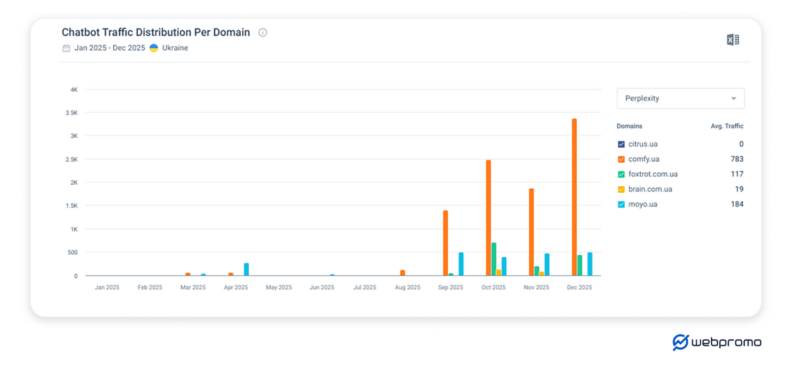Viewport: 792px width, 365px height.
Task: Click the Avg. Traffic column header
Action: [x=727, y=126]
